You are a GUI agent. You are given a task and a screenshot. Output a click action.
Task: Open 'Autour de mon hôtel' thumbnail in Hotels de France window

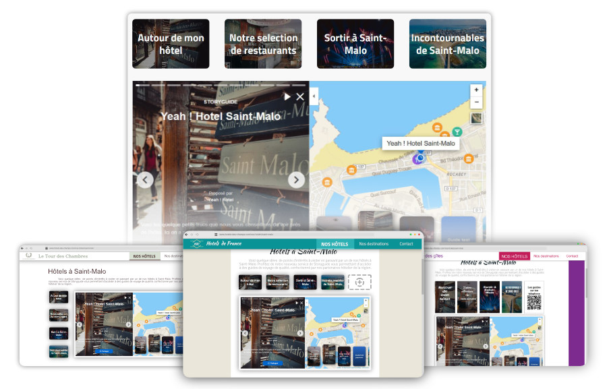(x=250, y=282)
